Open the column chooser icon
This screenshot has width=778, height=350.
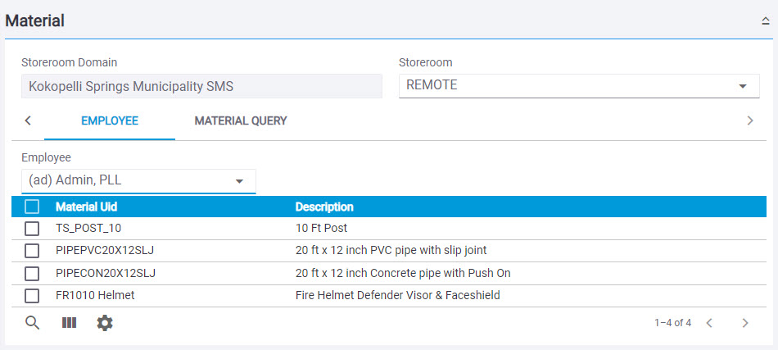click(x=69, y=322)
